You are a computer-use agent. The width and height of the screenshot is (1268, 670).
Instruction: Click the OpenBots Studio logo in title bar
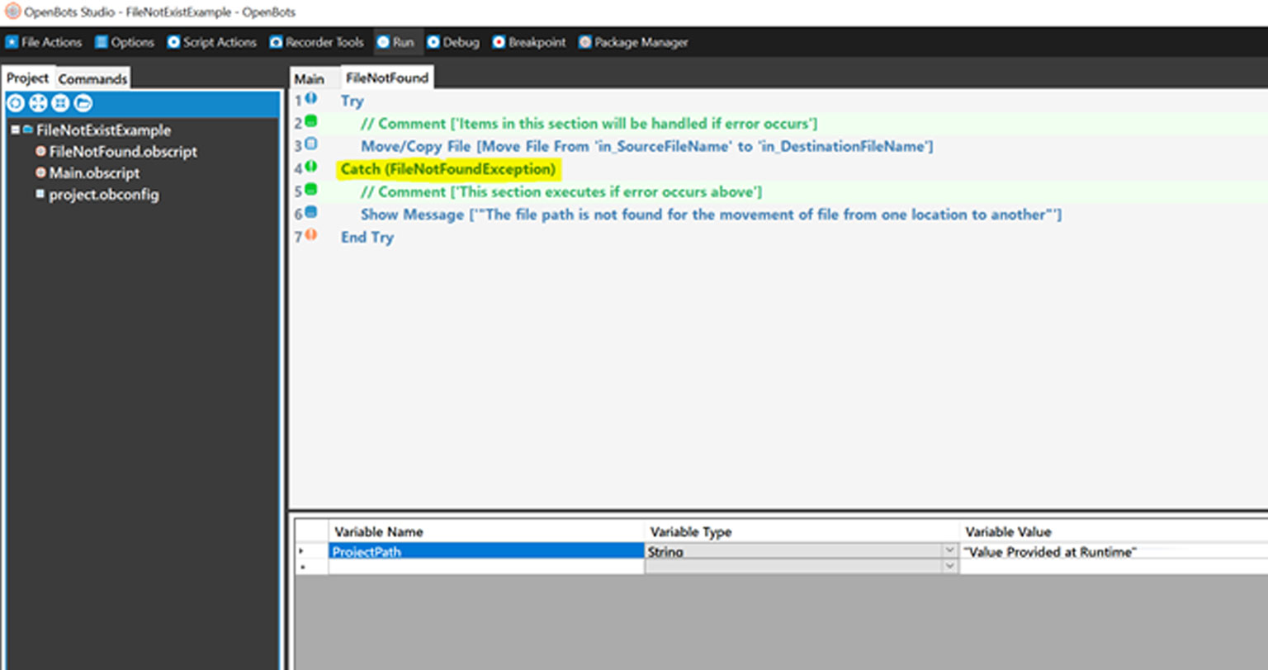click(12, 12)
